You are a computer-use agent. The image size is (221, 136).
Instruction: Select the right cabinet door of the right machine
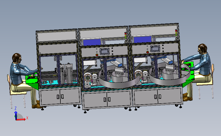(x=169, y=96)
